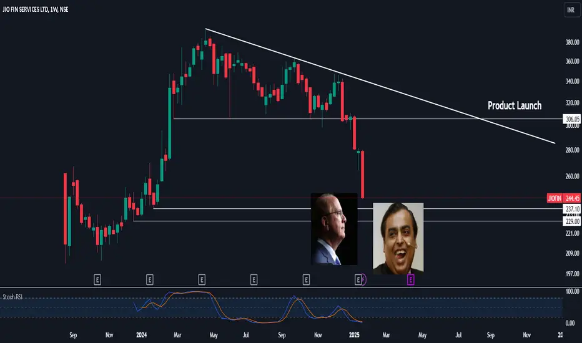Click the laughing man photo thumbnail
Image resolution: width=582 pixels, height=343 pixels.
tap(398, 238)
